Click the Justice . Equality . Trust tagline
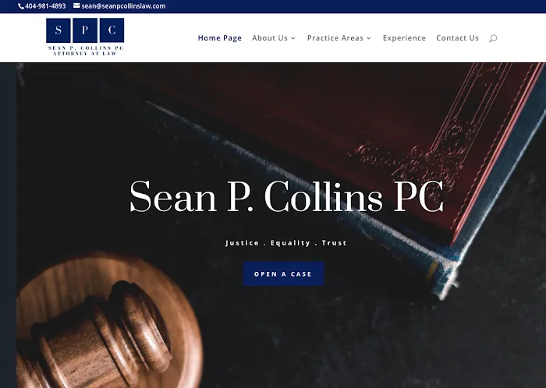 pos(286,242)
